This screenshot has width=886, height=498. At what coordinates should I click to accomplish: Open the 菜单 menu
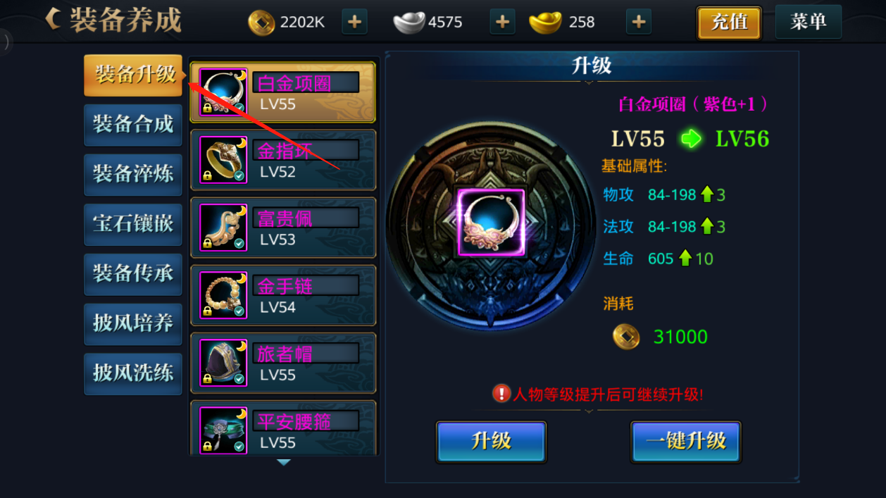click(x=809, y=22)
